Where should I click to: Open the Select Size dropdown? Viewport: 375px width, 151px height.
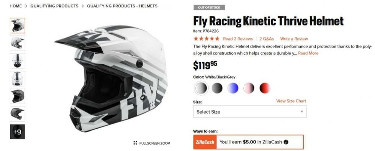coord(250,112)
